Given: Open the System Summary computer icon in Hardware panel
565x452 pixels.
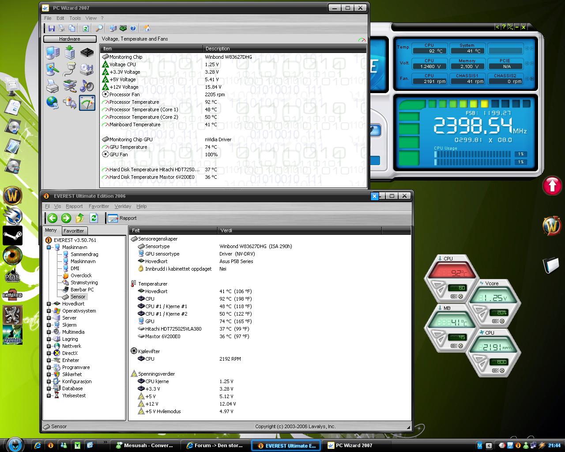Looking at the screenshot, I should (x=53, y=53).
